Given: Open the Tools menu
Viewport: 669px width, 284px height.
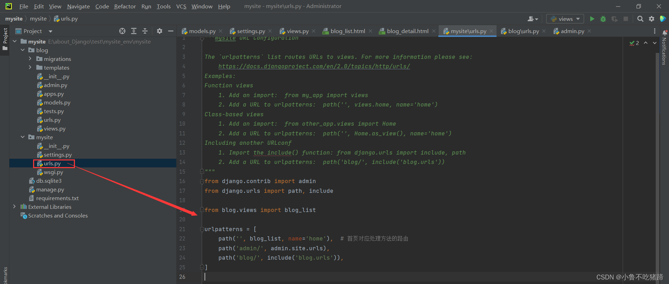Looking at the screenshot, I should pos(163,6).
